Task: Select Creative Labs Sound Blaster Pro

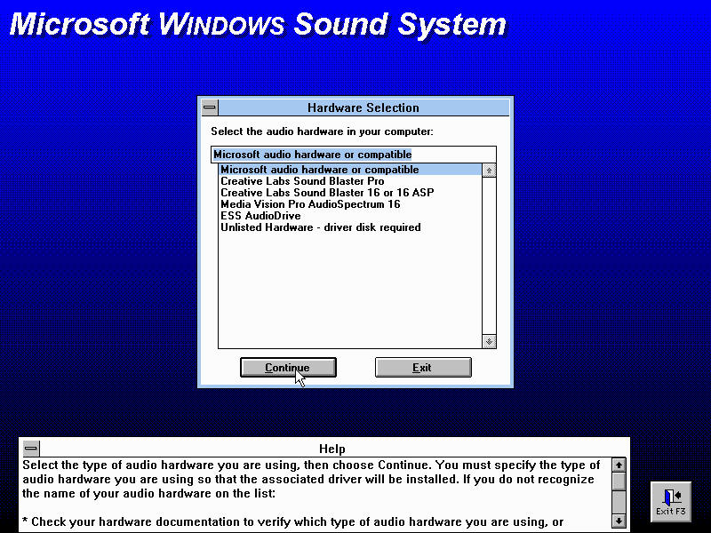Action: click(x=302, y=181)
